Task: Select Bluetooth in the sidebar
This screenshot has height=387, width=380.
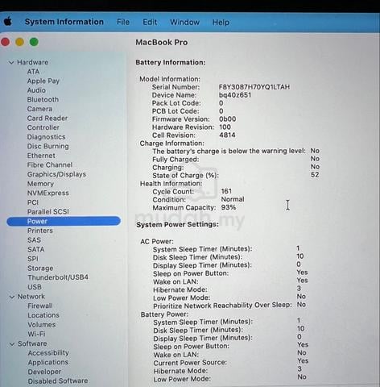Action: (43, 99)
